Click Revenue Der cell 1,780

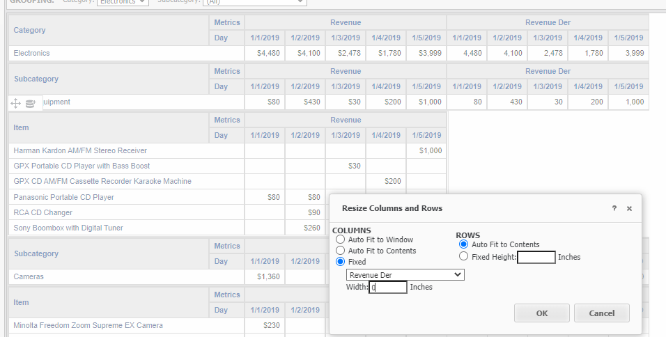coord(588,53)
